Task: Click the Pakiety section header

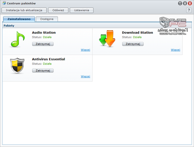Action: [x=97, y=26]
